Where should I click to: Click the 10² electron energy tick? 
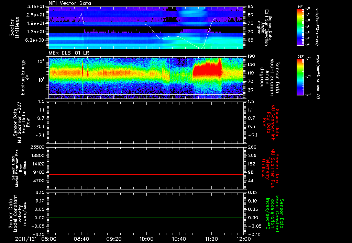(x=41, y=61)
